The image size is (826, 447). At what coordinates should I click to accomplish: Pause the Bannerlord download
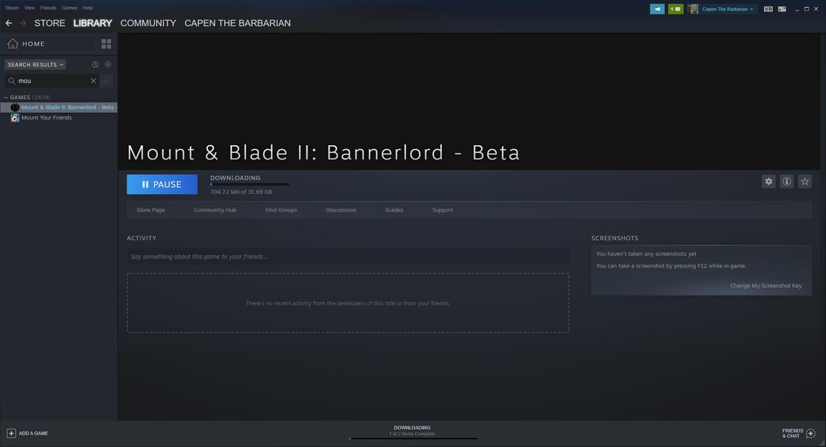click(162, 184)
